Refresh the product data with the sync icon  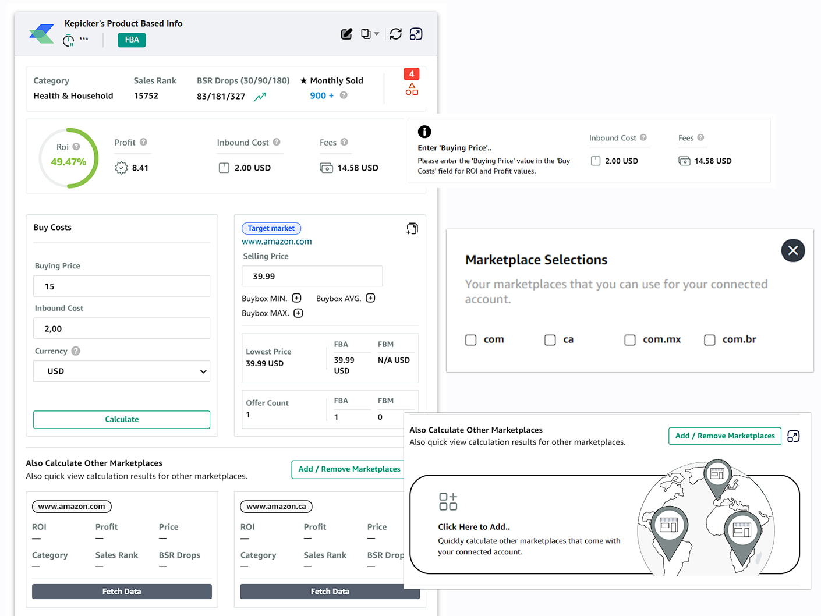point(395,34)
